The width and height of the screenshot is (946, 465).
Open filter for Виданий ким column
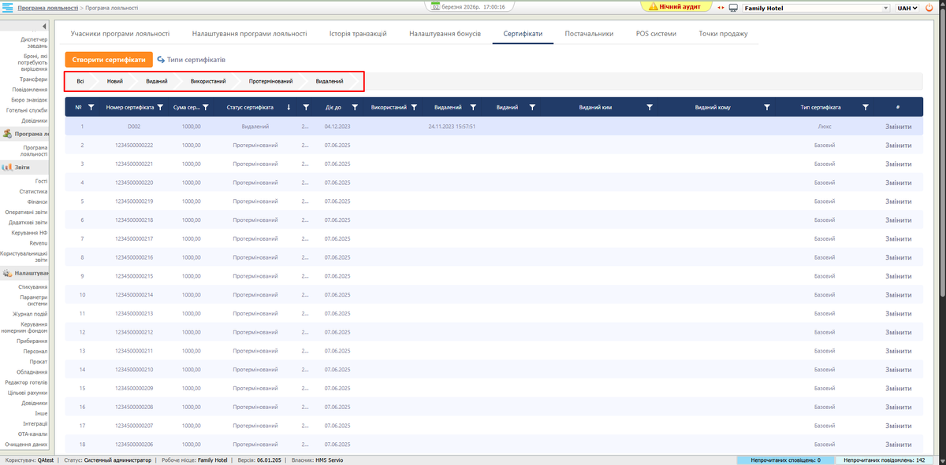pos(650,107)
